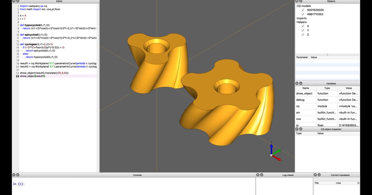372x195 pixels.
Task: Float the Editor dock panel
Action: [18, 1]
